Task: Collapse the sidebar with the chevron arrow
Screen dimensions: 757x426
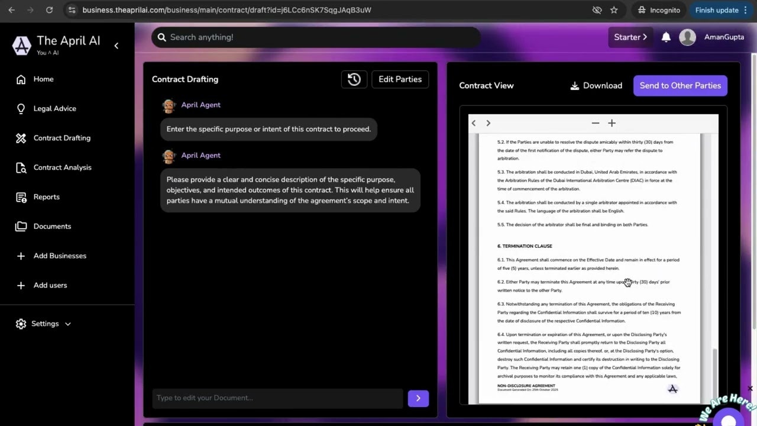Action: tap(116, 46)
